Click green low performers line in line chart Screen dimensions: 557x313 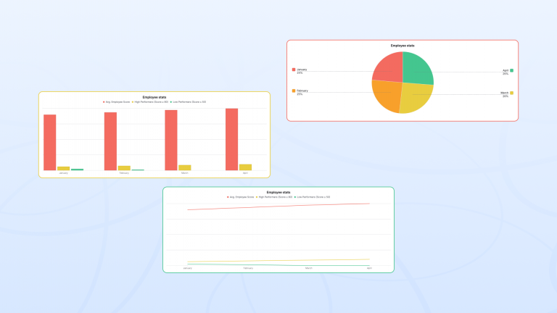(x=278, y=264)
